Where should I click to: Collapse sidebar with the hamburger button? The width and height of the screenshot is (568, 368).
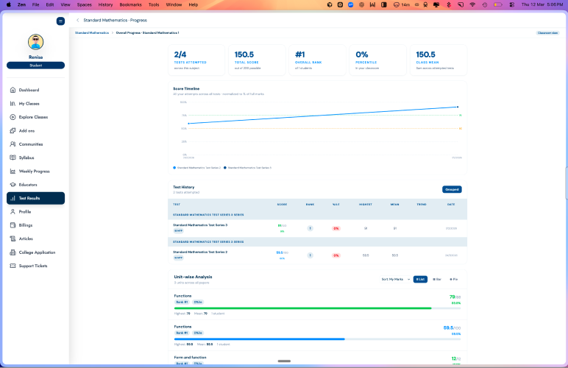coord(60,21)
